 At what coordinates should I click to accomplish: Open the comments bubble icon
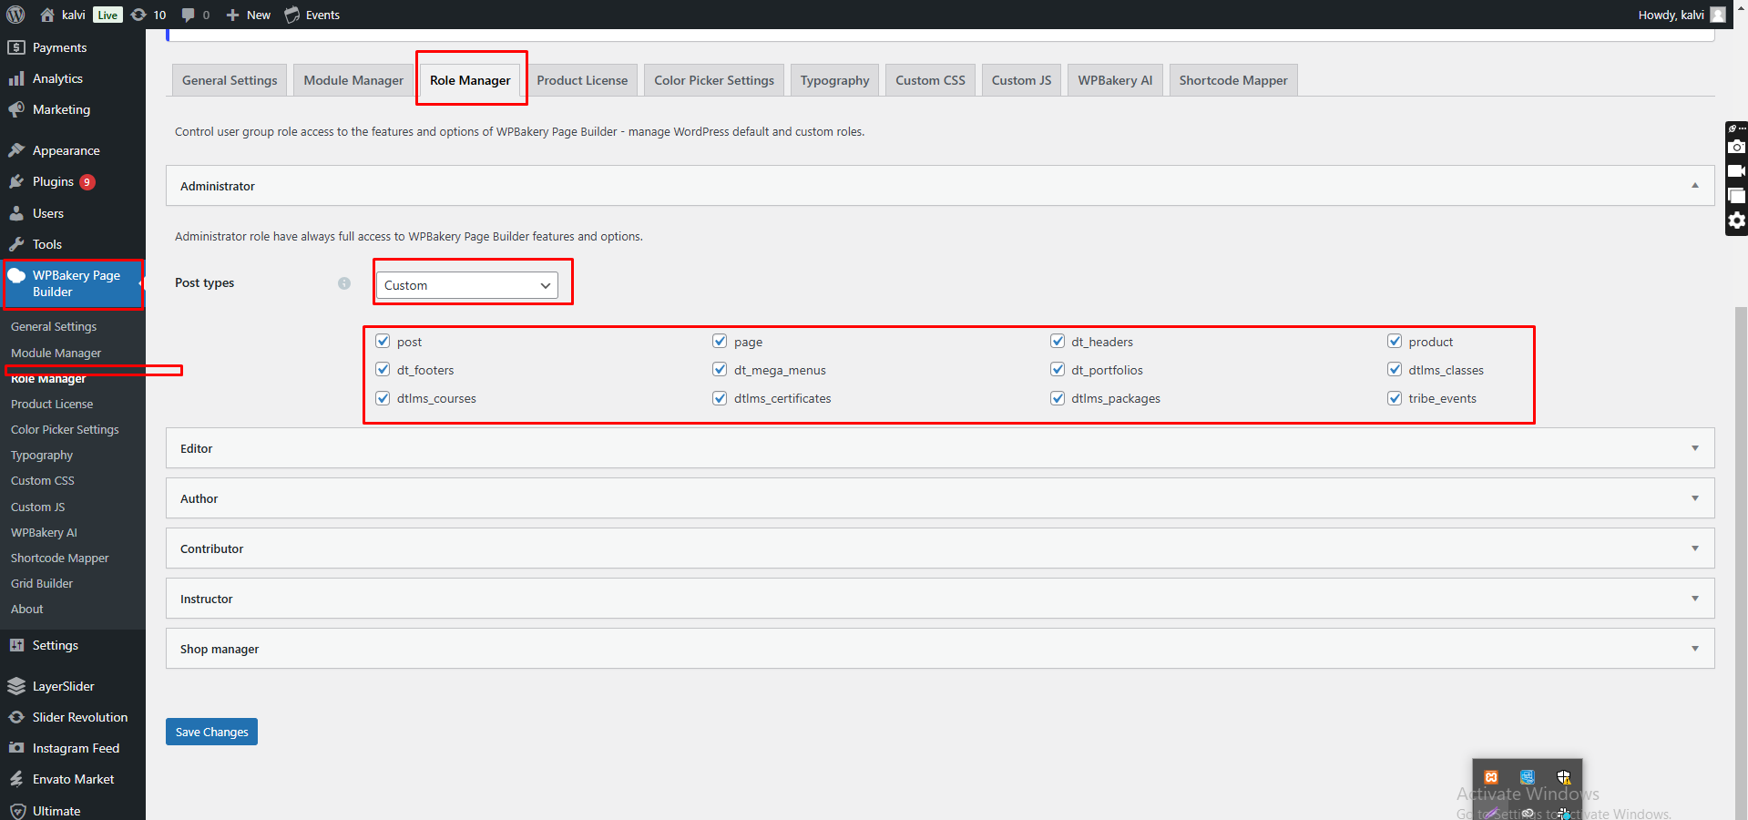pyautogui.click(x=189, y=15)
